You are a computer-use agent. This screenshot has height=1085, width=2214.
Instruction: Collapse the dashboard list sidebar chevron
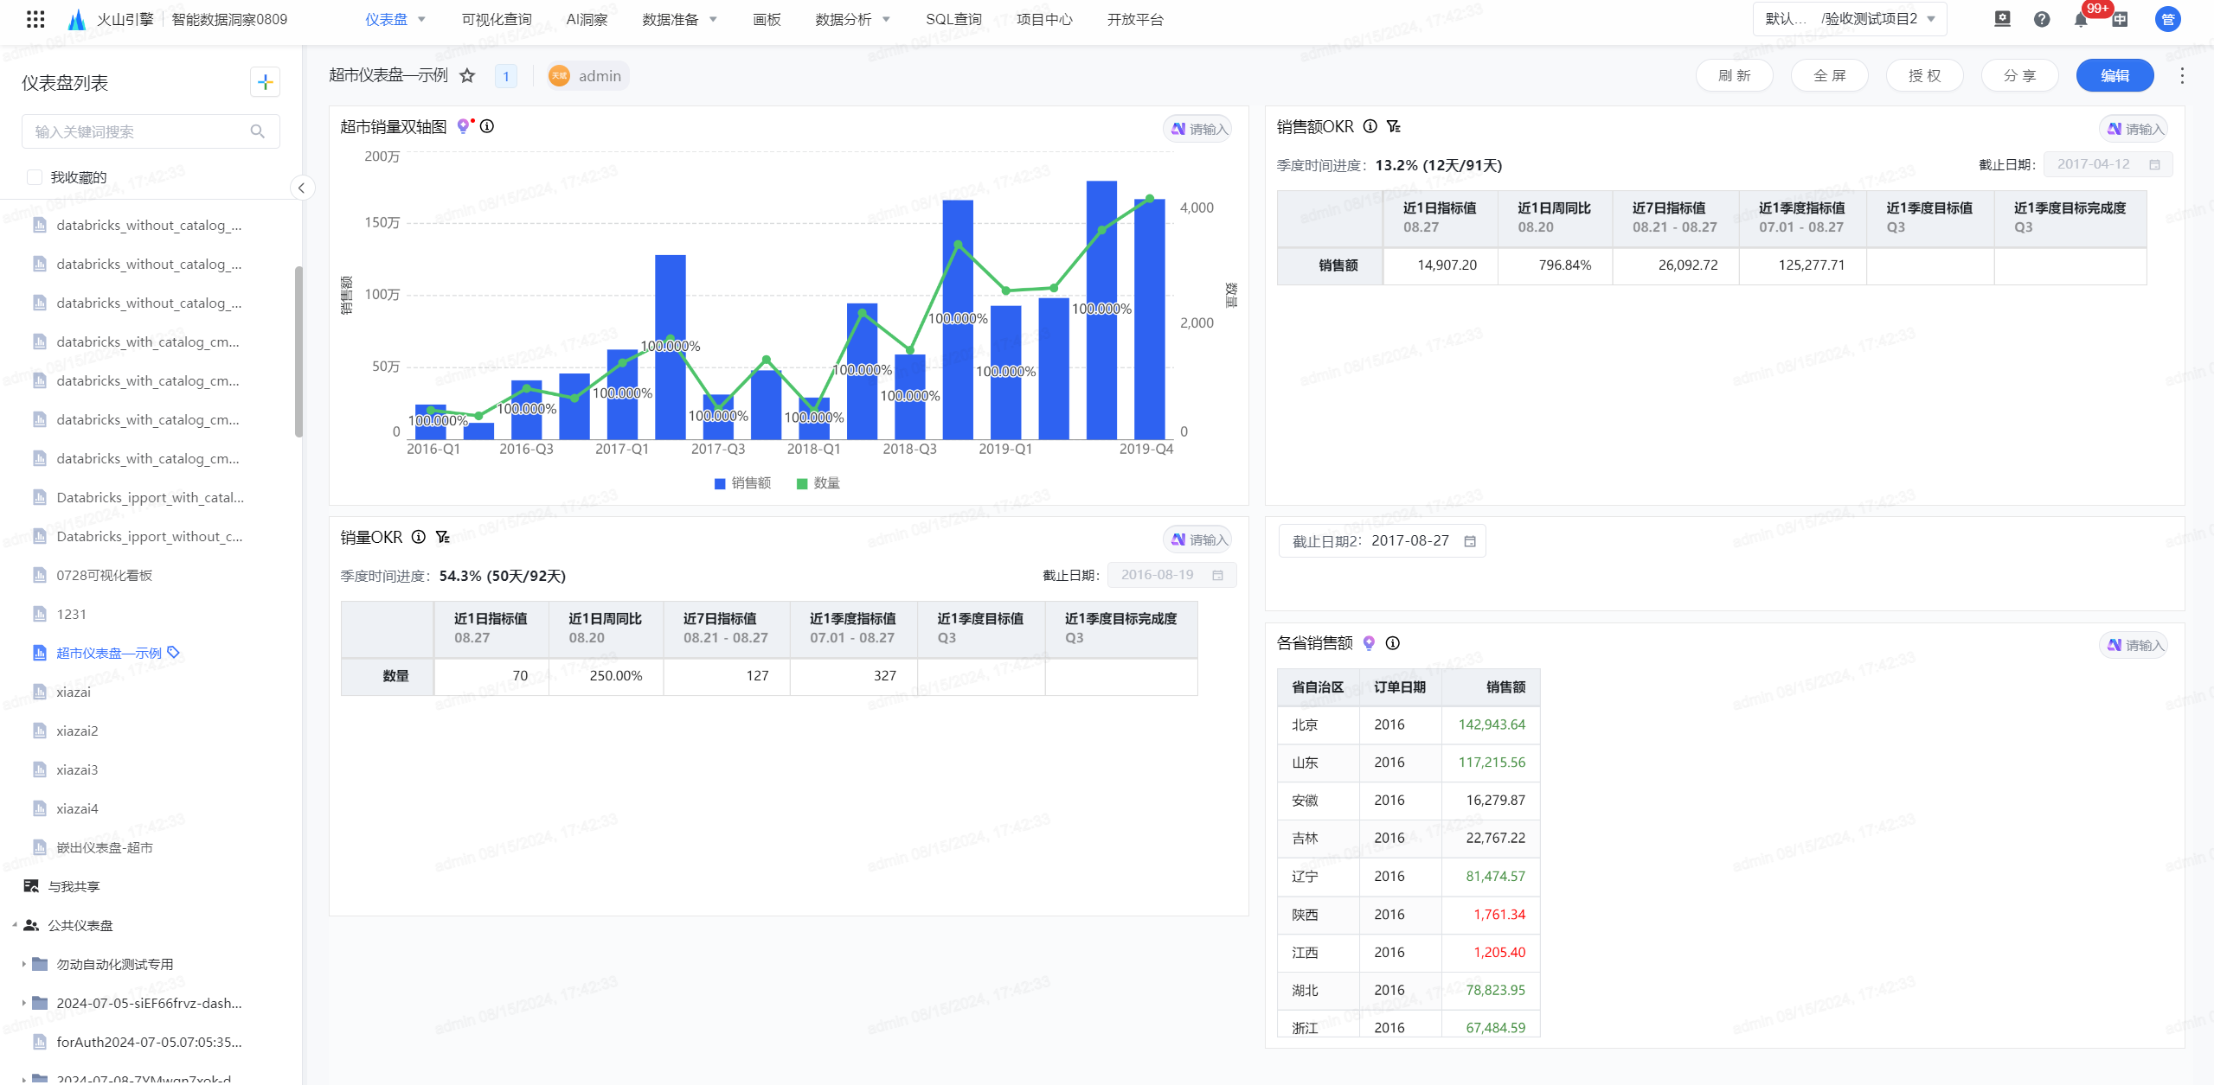pyautogui.click(x=301, y=188)
